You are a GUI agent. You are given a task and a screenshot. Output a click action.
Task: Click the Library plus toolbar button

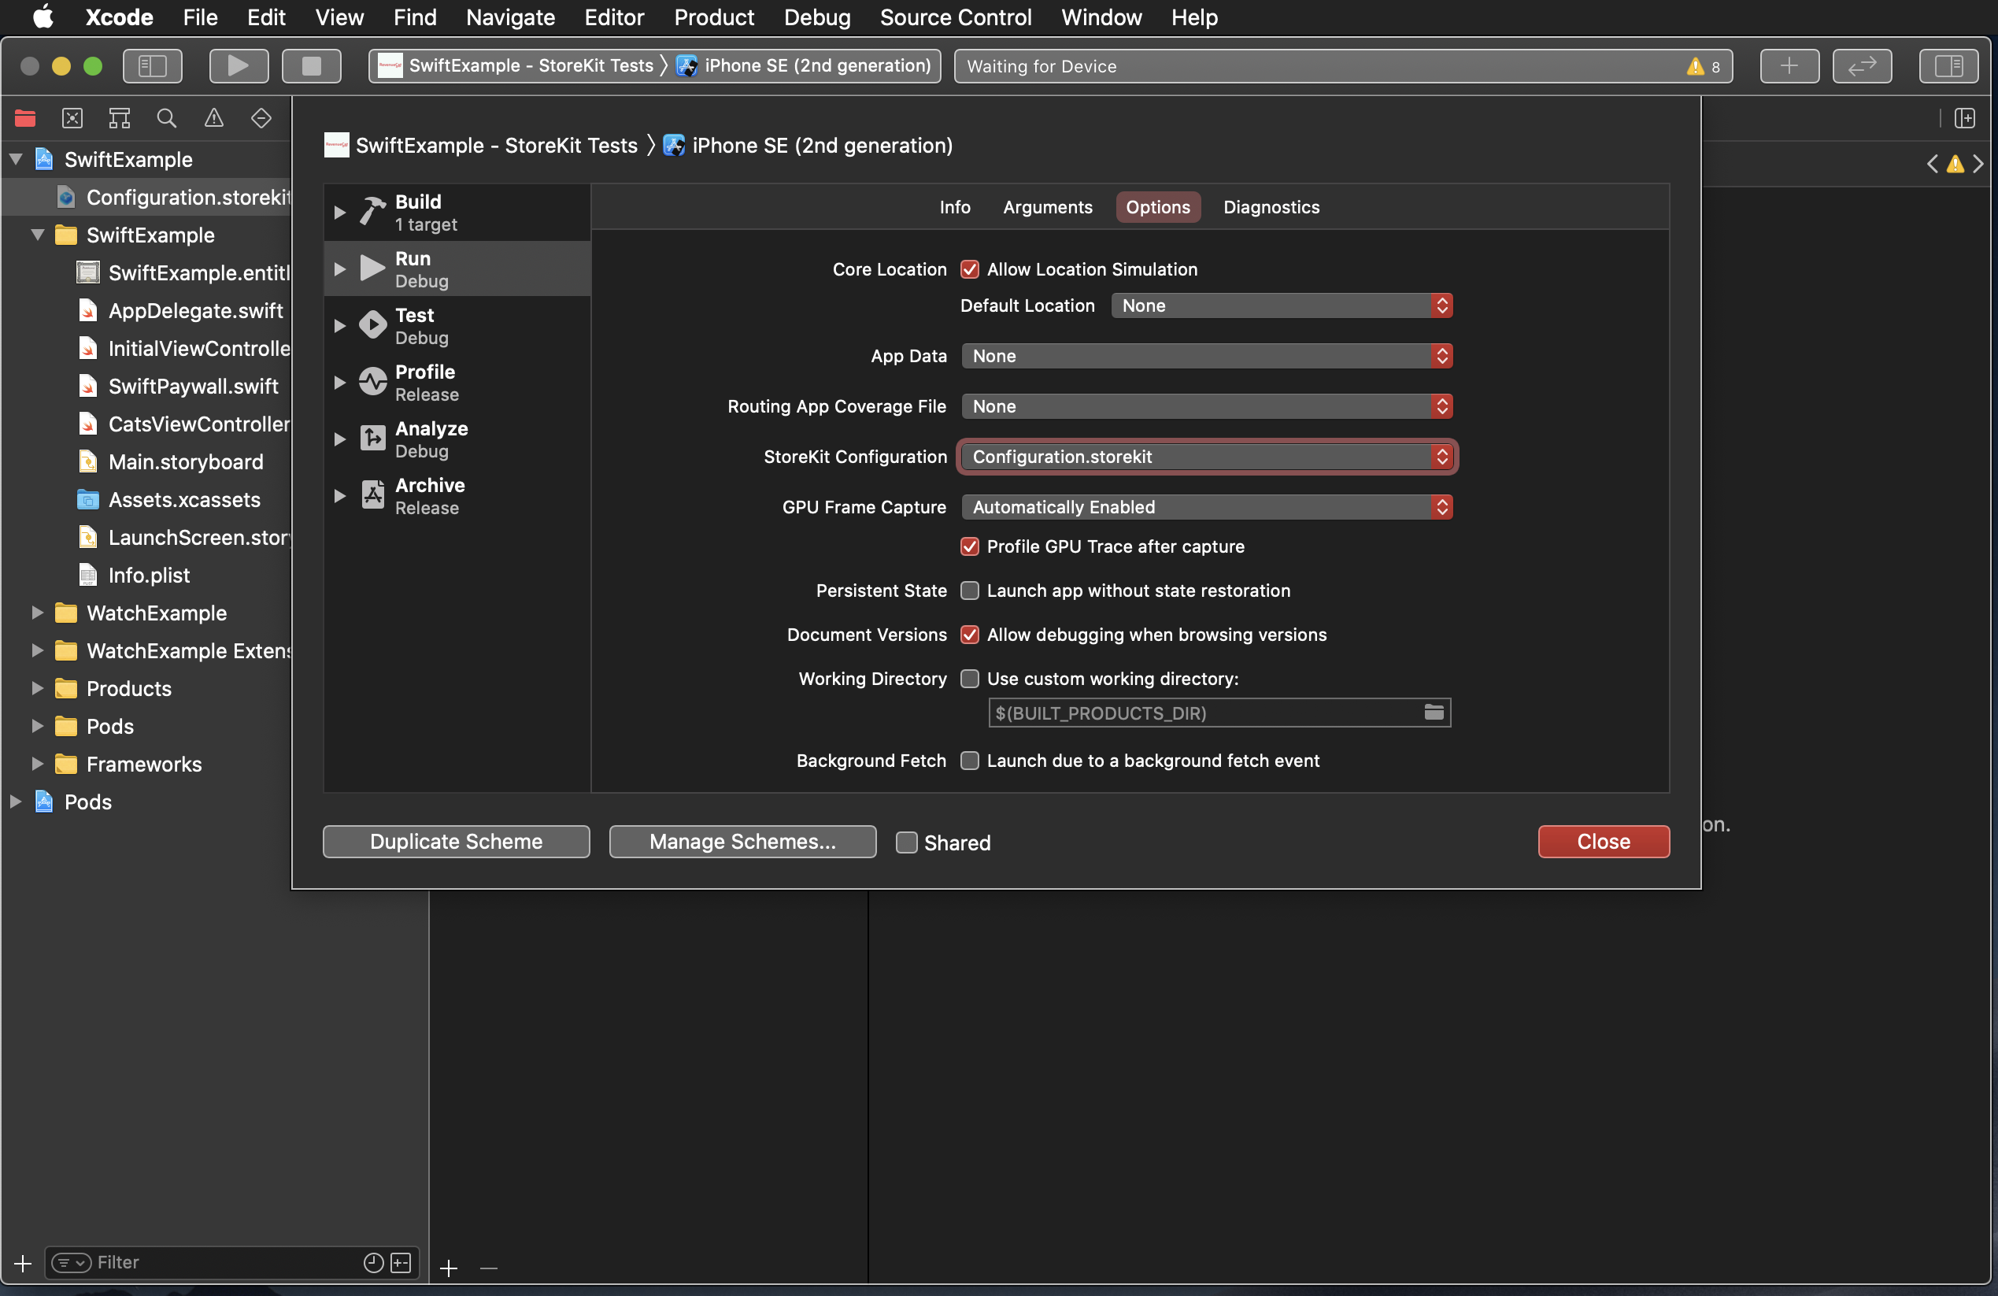tap(1788, 65)
